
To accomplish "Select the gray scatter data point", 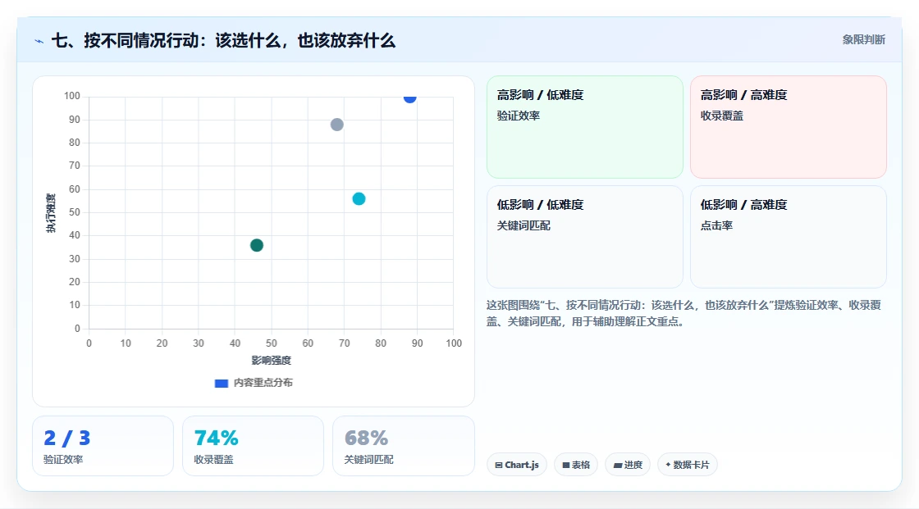I will click(336, 125).
